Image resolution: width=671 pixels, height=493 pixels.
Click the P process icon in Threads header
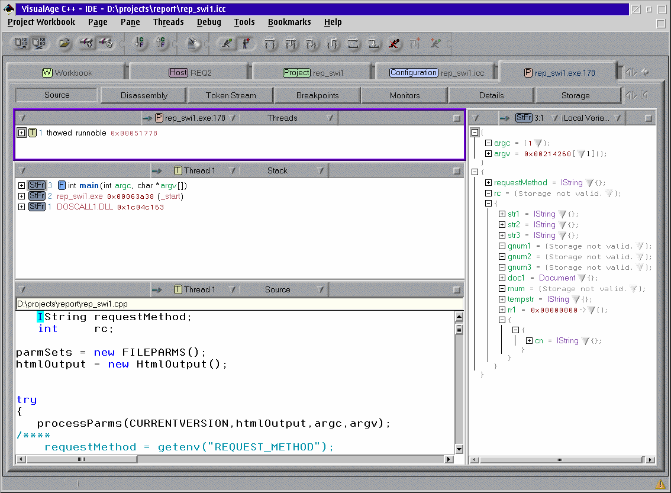tap(159, 118)
